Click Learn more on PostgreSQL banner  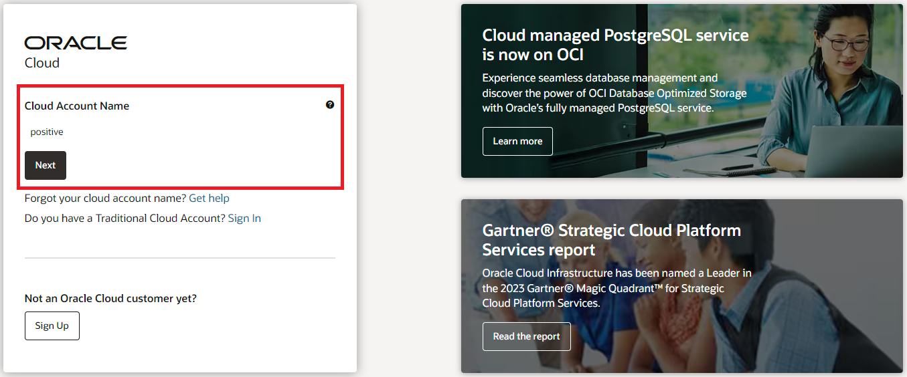click(x=517, y=141)
